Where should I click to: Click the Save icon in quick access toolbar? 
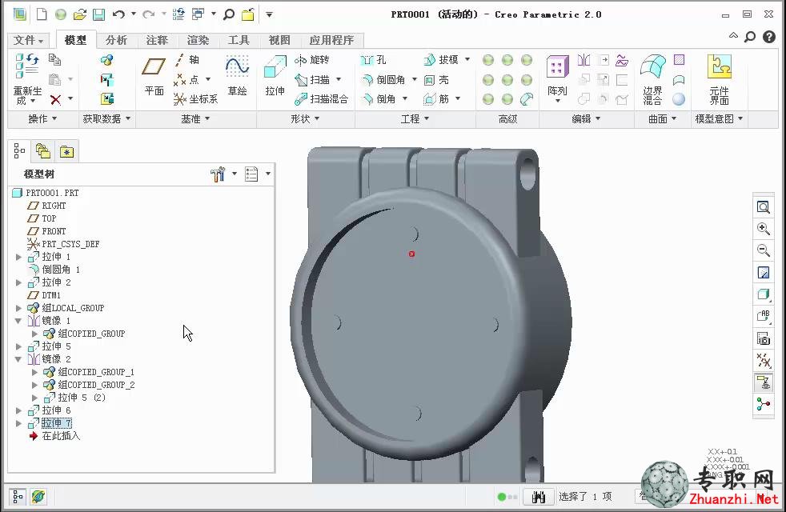tap(98, 14)
